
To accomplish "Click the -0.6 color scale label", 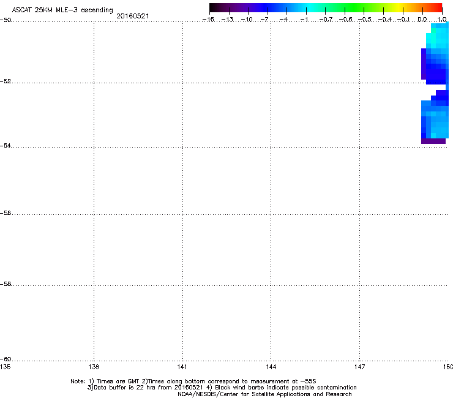I will point(345,20).
